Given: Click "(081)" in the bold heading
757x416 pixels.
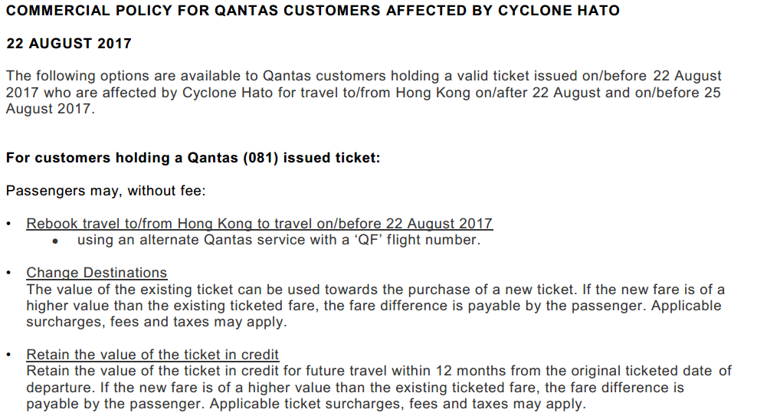Looking at the screenshot, I should [256, 158].
